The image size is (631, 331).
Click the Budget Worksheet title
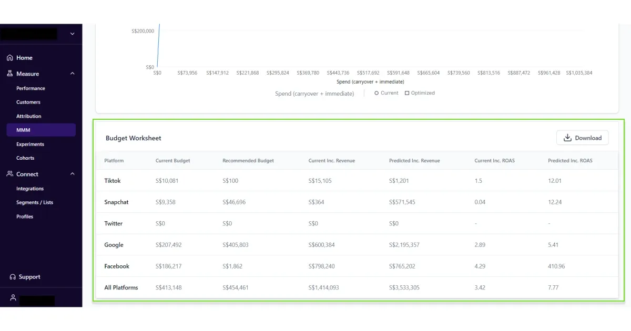point(134,138)
